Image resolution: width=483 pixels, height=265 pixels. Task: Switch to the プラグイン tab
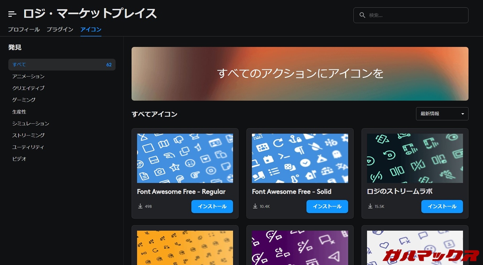(x=60, y=29)
